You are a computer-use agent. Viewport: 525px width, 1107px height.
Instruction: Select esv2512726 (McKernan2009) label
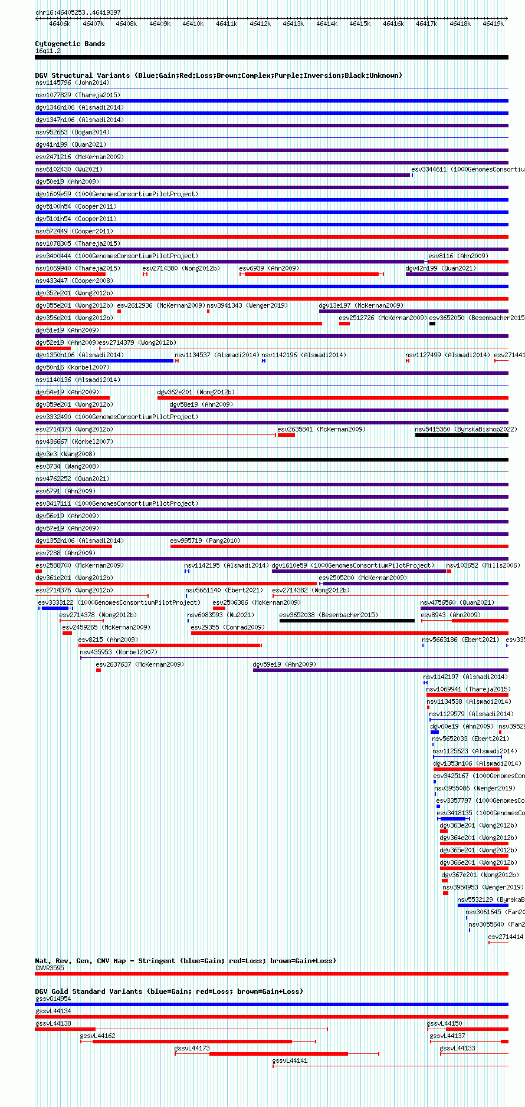(383, 318)
